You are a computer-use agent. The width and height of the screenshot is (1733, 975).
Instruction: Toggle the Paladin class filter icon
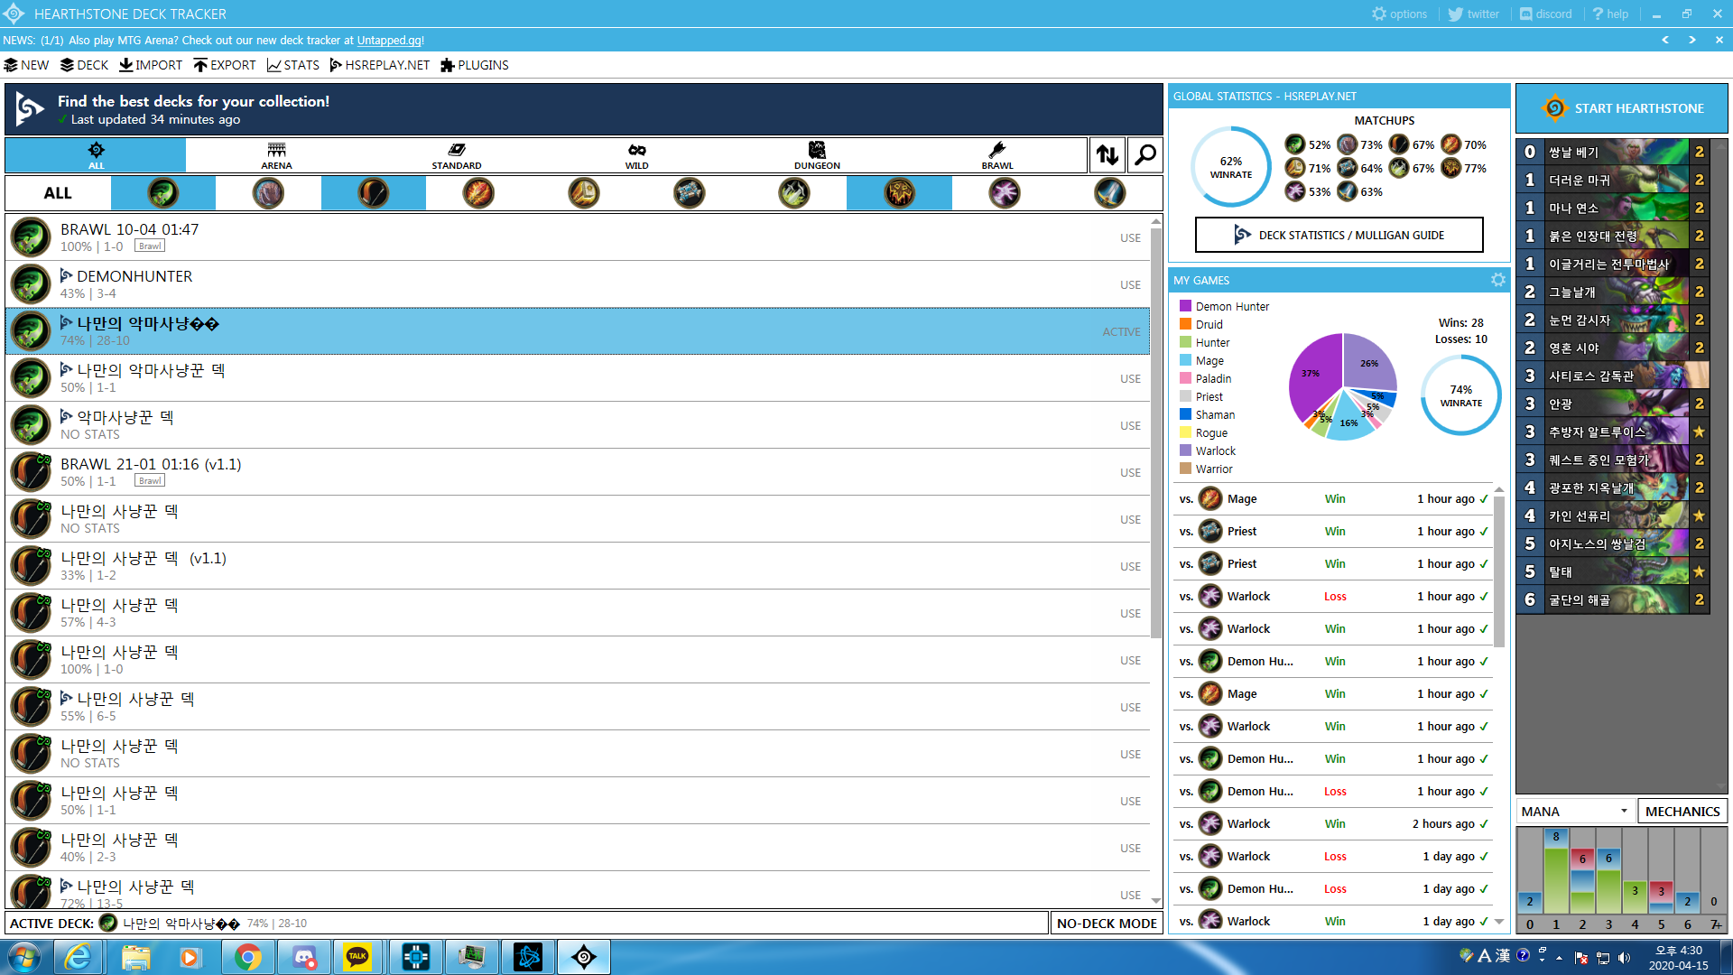pos(584,193)
